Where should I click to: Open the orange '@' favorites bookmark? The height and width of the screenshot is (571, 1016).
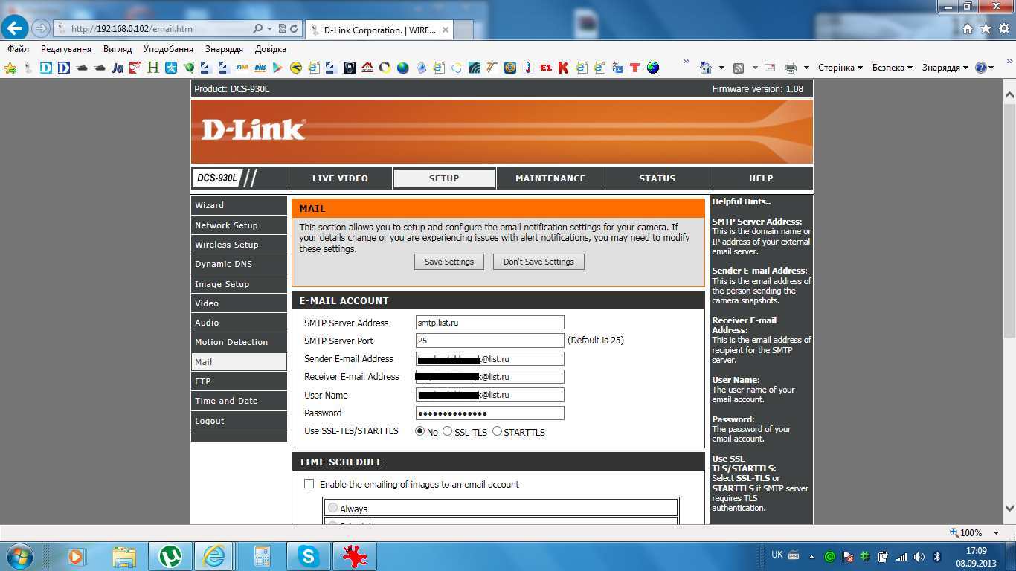click(x=509, y=68)
